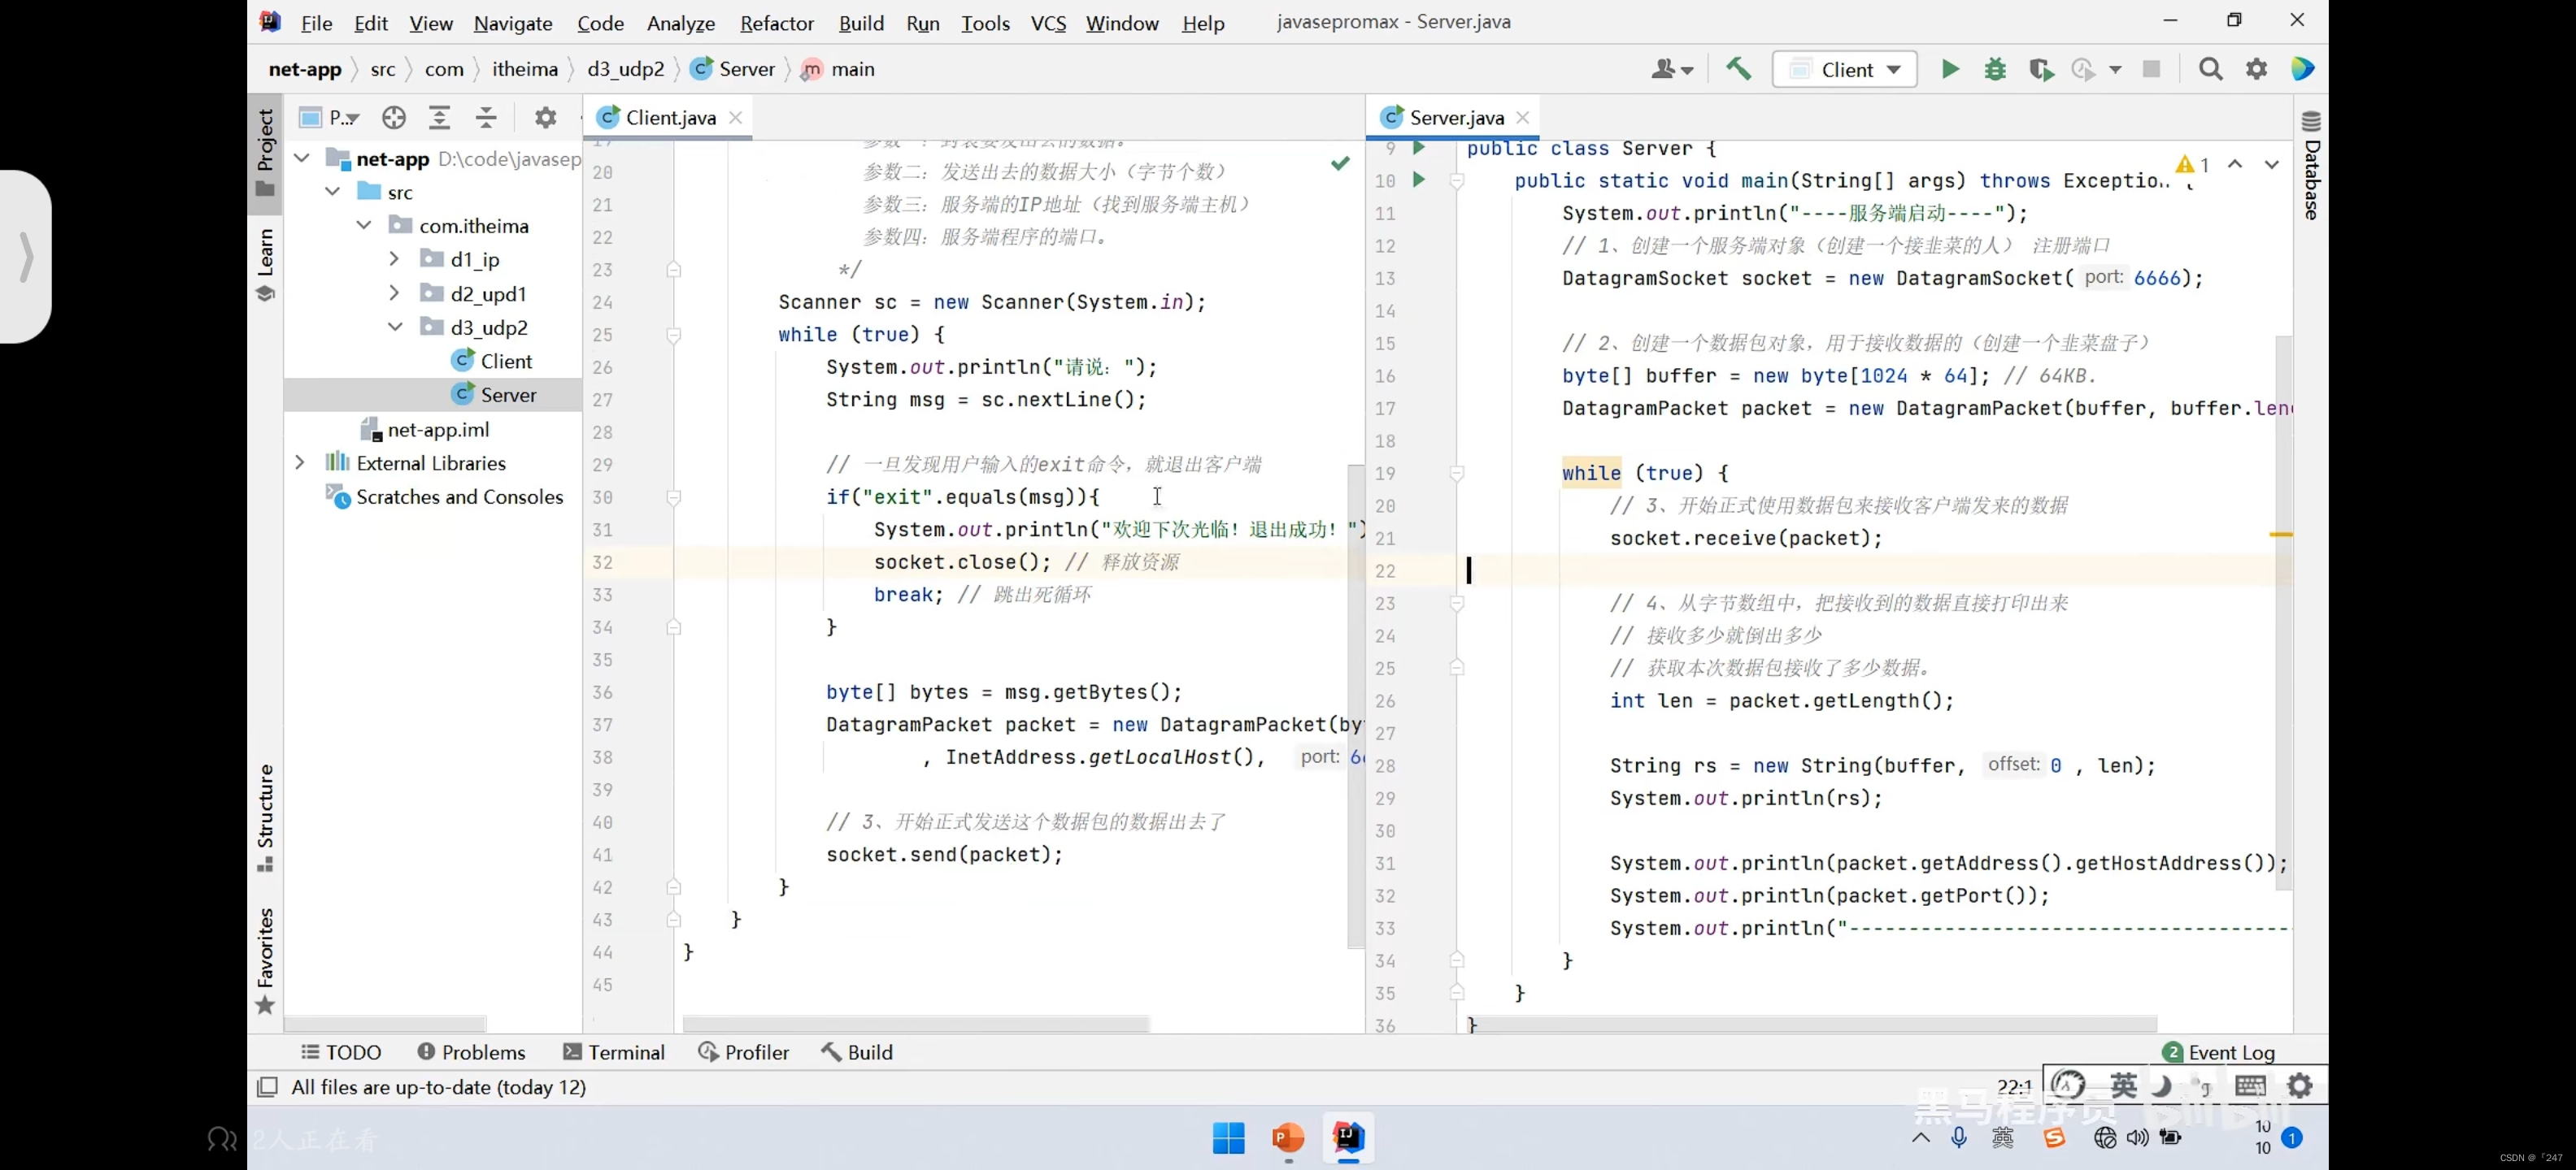Select the Server.java tab
Screen dimensions: 2576x1170
point(1449,116)
